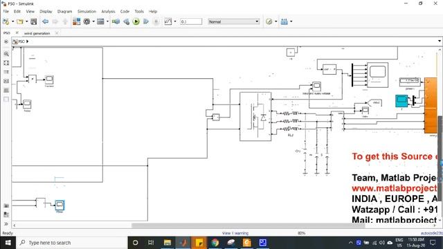Open File Explorer from the taskbar

168,243
